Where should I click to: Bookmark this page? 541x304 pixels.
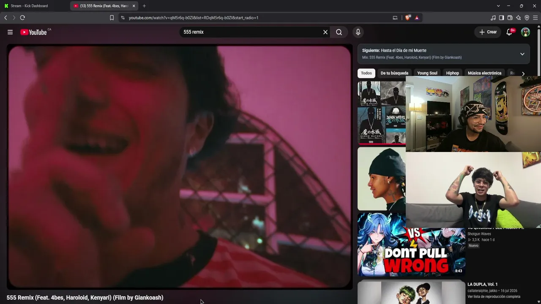pyautogui.click(x=112, y=18)
